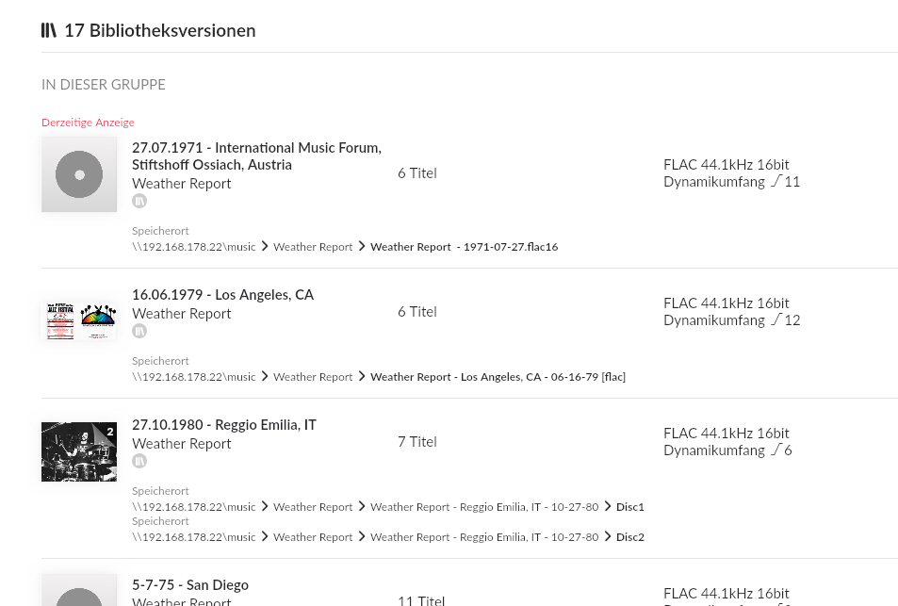Open folder 'Weather Report - 1971-07-27.flac16' in path
Screen dimensions: 898x606
point(464,247)
